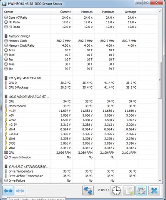Click the Sensor column header
Image resolution: width=166 pixels, height=200 pixels.
point(27,12)
